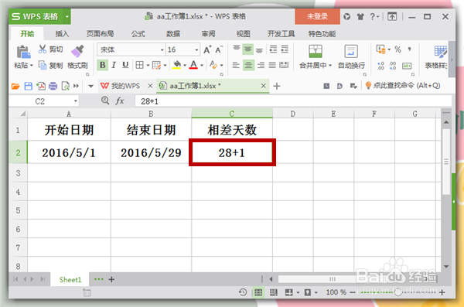Click the open folder icon
The width and height of the screenshot is (464, 307).
(15, 86)
